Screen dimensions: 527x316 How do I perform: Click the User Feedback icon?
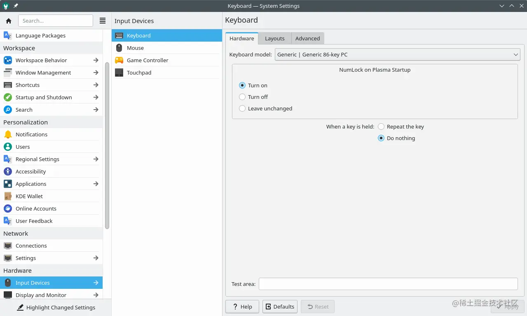8,221
